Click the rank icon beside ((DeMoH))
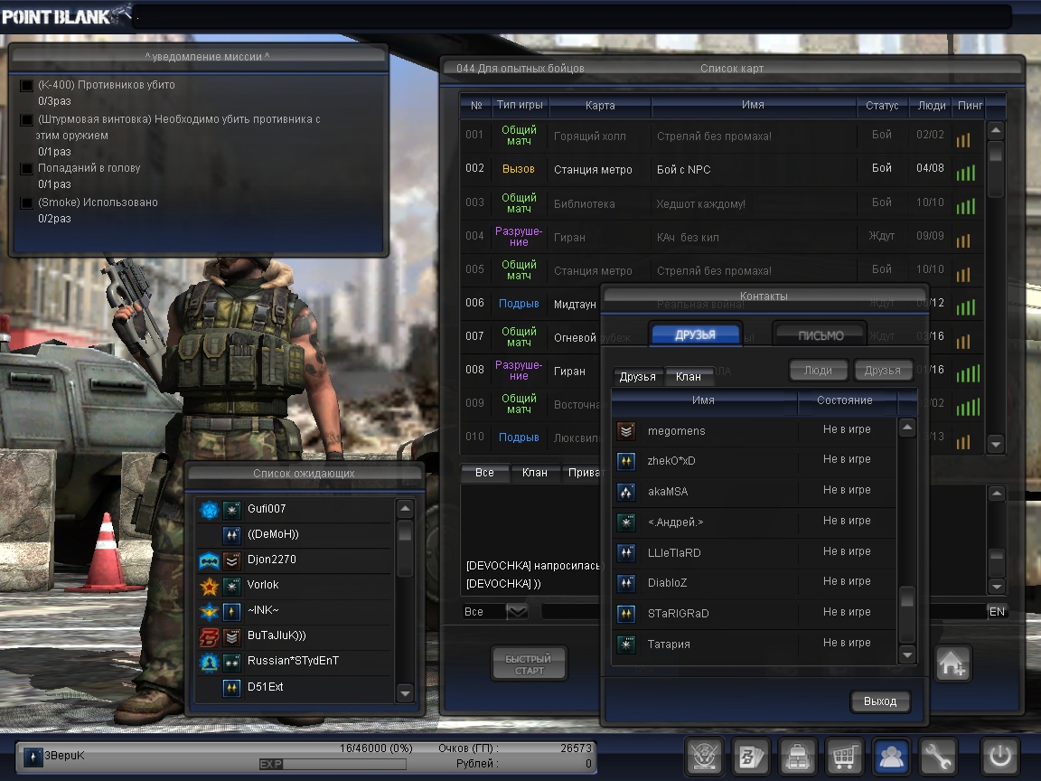Image resolution: width=1041 pixels, height=781 pixels. point(231,534)
